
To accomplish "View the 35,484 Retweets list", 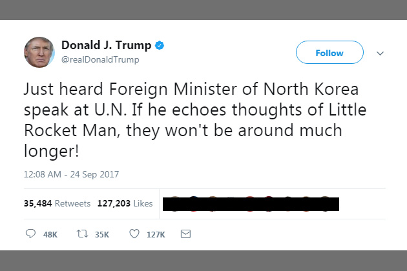I will click(x=57, y=204).
